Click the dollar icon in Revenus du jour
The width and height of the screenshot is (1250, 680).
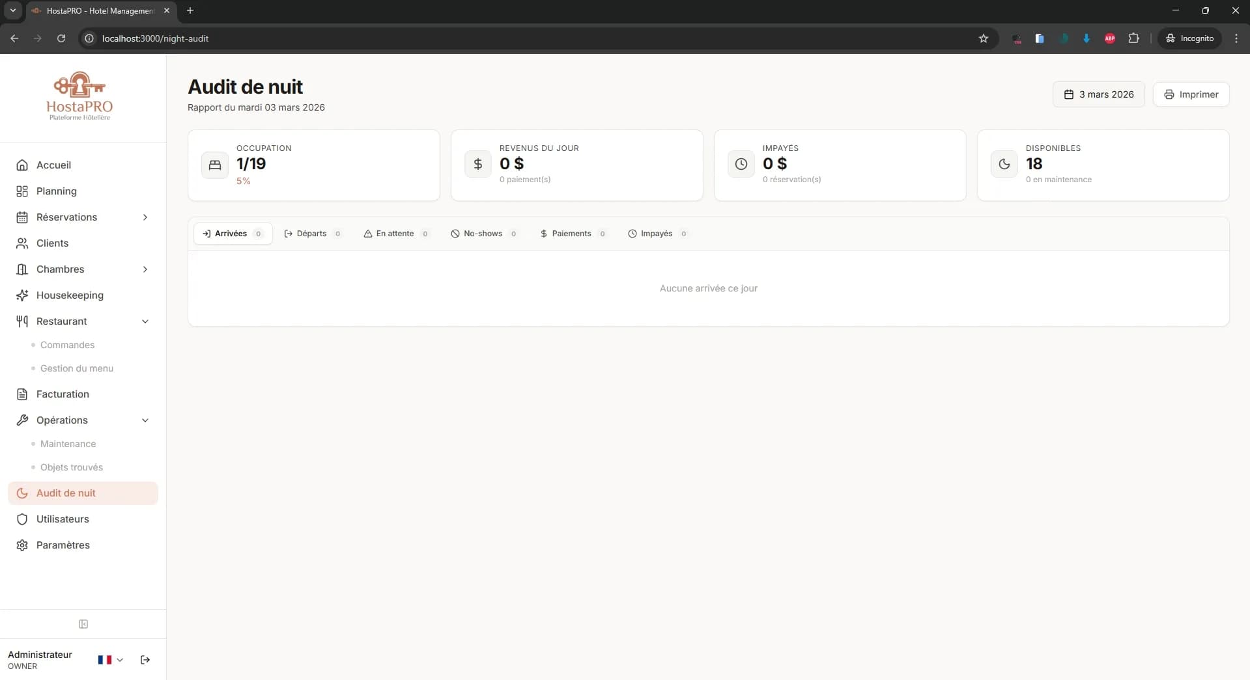click(x=478, y=165)
